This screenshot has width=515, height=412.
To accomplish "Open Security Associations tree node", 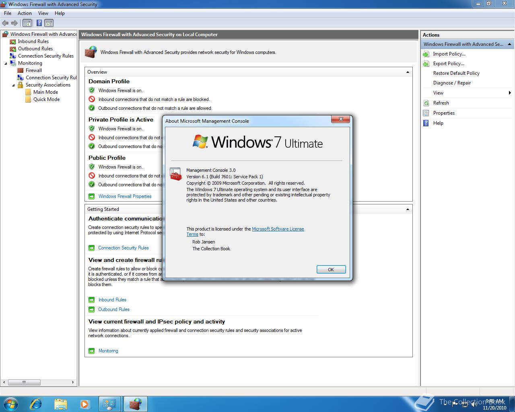I will pyautogui.click(x=48, y=85).
